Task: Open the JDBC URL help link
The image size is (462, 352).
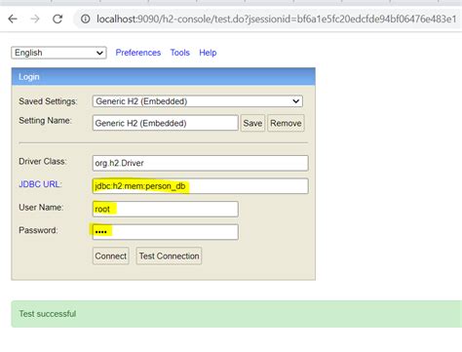Action: pyautogui.click(x=40, y=184)
